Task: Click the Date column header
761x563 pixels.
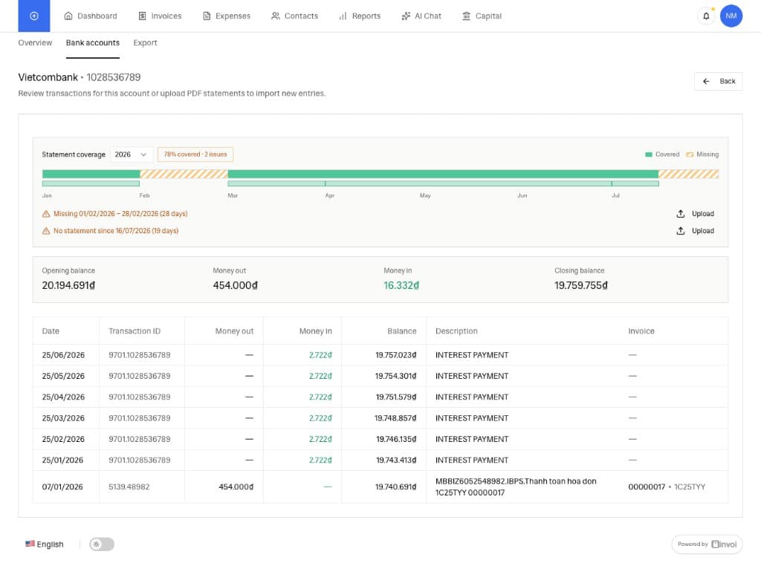Action: point(51,331)
